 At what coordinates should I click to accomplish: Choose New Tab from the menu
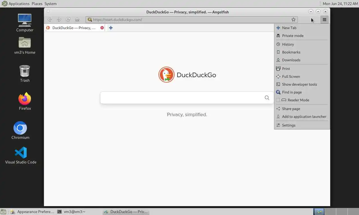302,28
